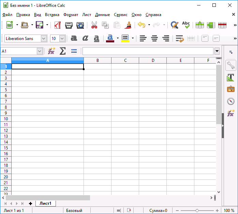Expand the Save options arrow
The image size is (238, 214).
[47, 25]
